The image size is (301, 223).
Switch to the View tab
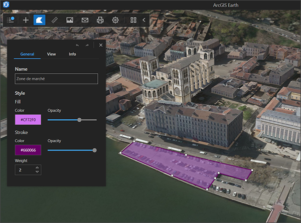pyautogui.click(x=52, y=54)
